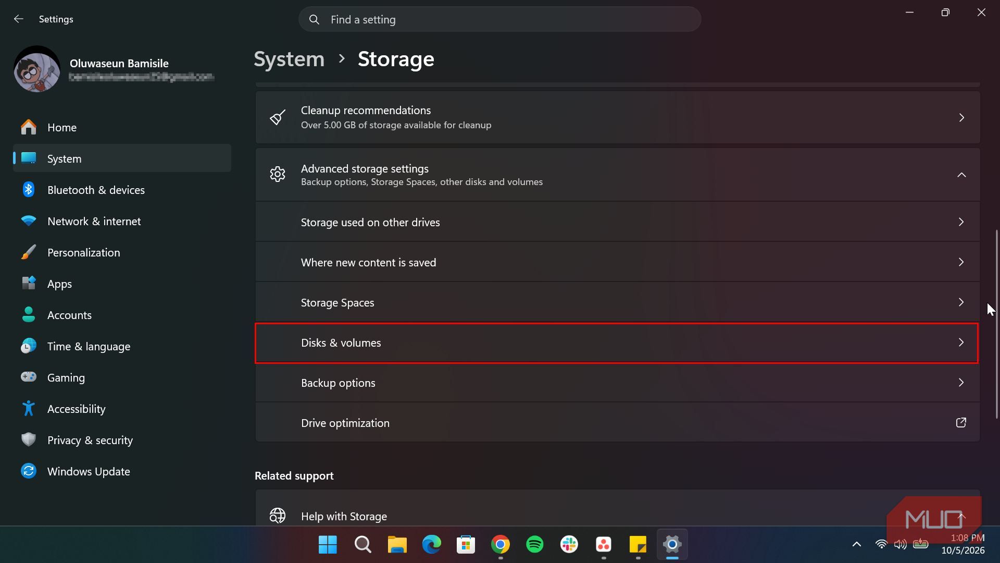Open Where new content is saved
1000x563 pixels.
coord(618,262)
